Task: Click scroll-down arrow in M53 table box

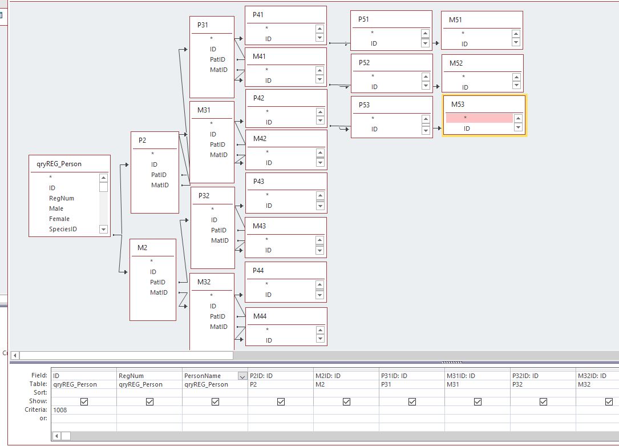Action: [519, 127]
